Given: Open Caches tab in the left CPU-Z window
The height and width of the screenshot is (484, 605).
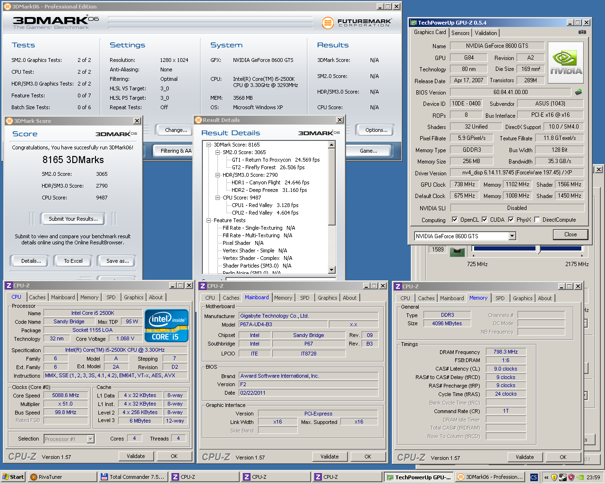Looking at the screenshot, I should tap(37, 297).
